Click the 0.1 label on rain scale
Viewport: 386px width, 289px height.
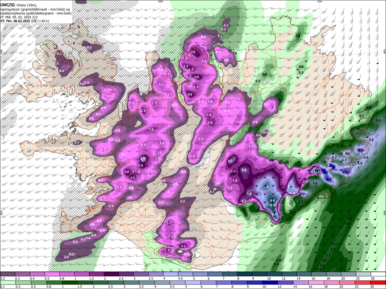click(x=2, y=287)
